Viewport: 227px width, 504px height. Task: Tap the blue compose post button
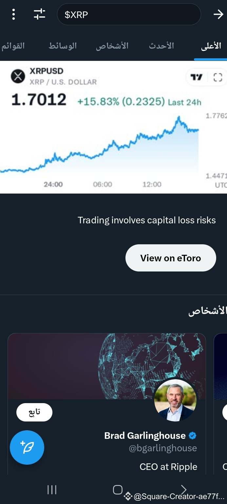[x=27, y=447]
